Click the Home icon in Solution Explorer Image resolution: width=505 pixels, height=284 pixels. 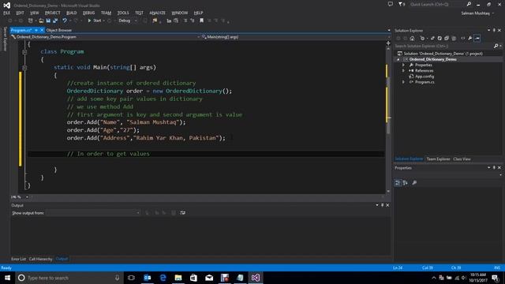412,39
